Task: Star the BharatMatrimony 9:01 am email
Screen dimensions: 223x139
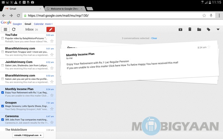Action: coord(52,55)
